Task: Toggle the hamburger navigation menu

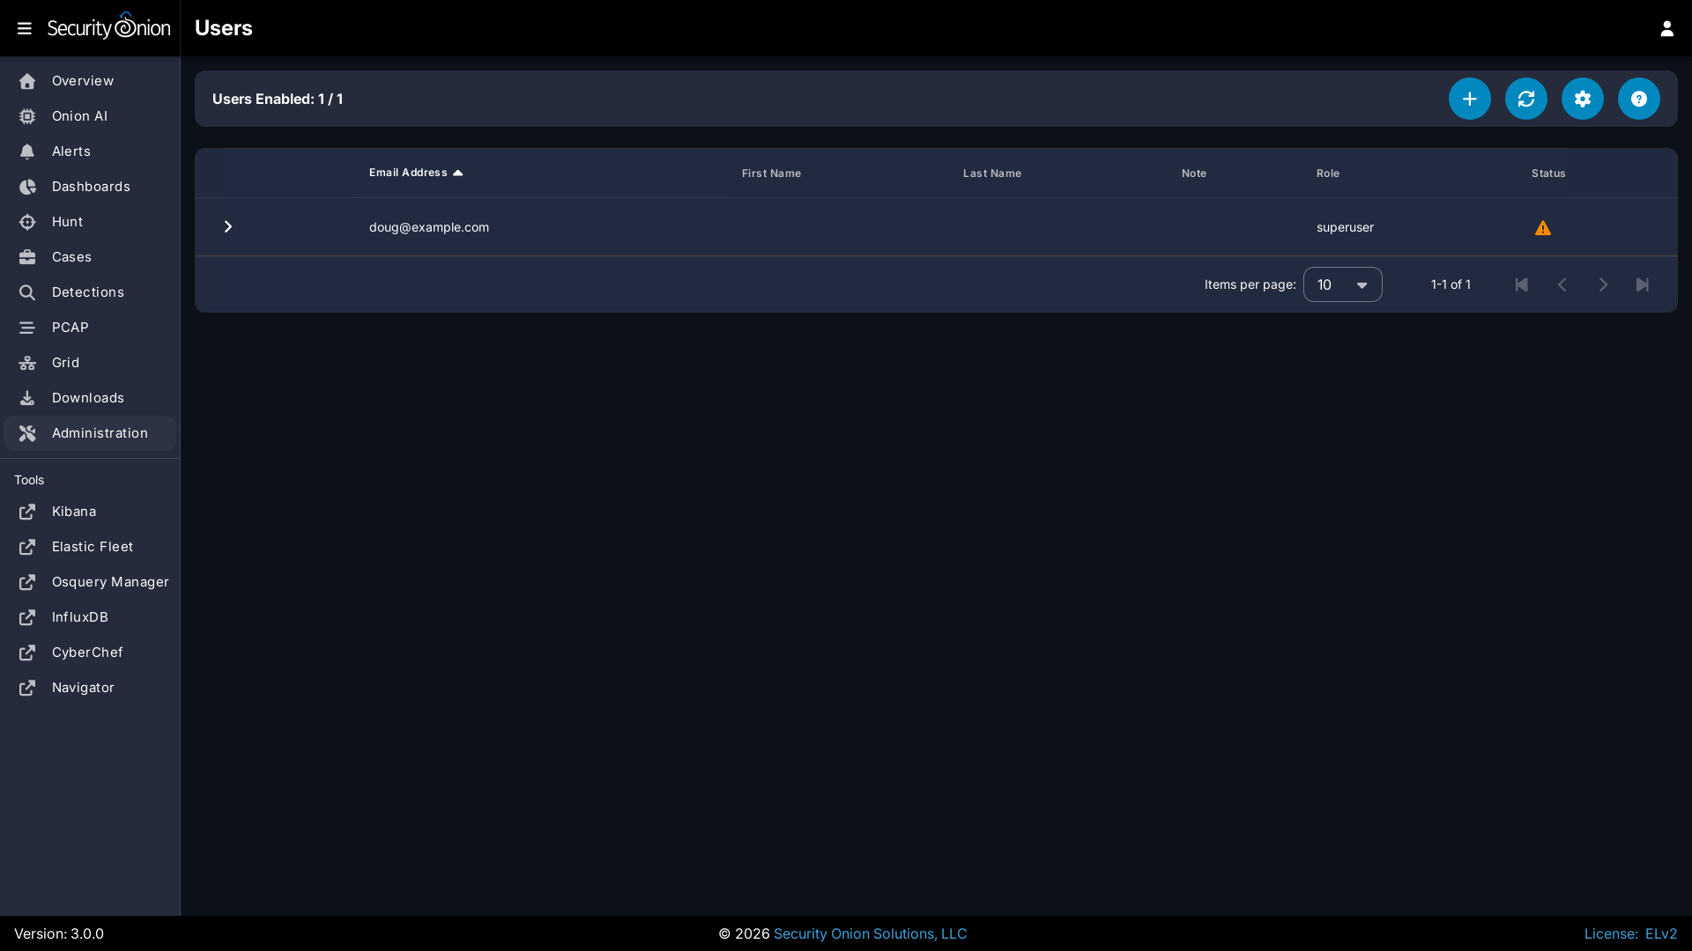Action: (x=25, y=28)
